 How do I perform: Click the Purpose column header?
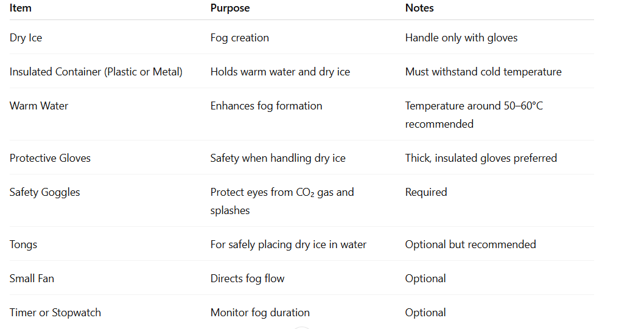(x=230, y=8)
